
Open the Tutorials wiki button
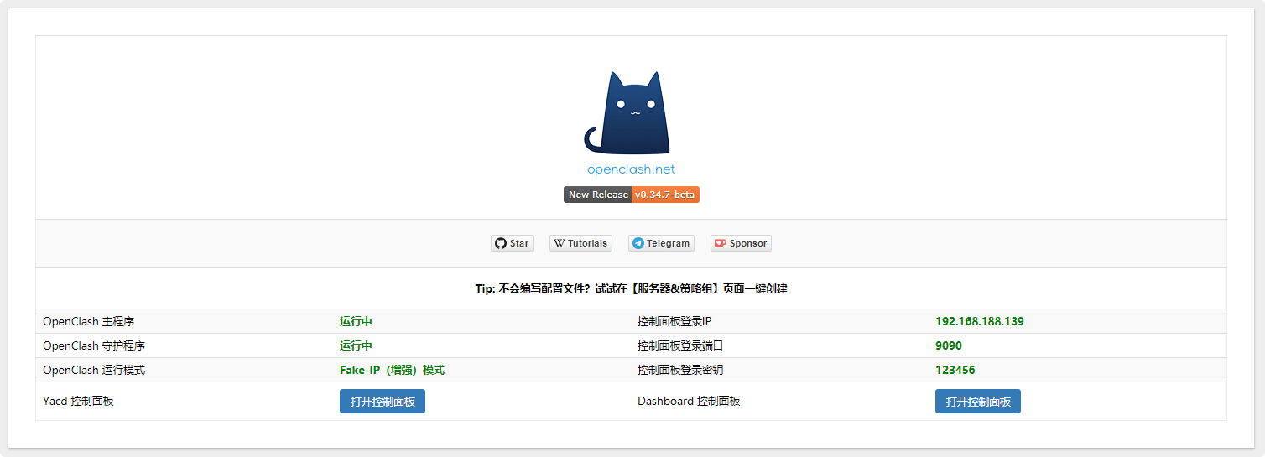[580, 243]
